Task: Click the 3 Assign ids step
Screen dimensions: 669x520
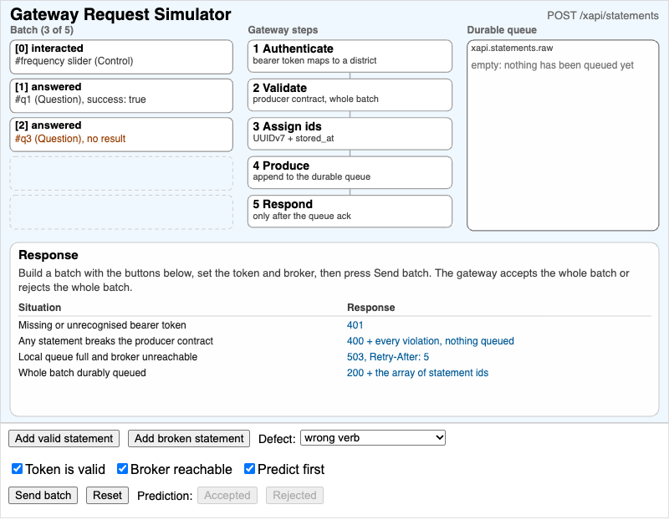Action: point(350,134)
